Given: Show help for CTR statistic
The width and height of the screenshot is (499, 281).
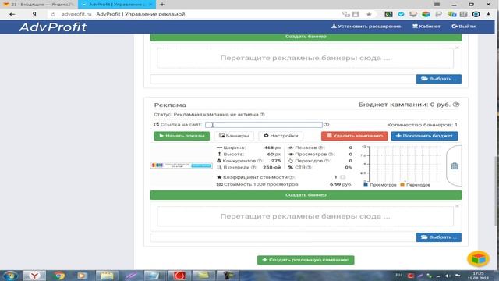Looking at the screenshot, I should click(309, 167).
